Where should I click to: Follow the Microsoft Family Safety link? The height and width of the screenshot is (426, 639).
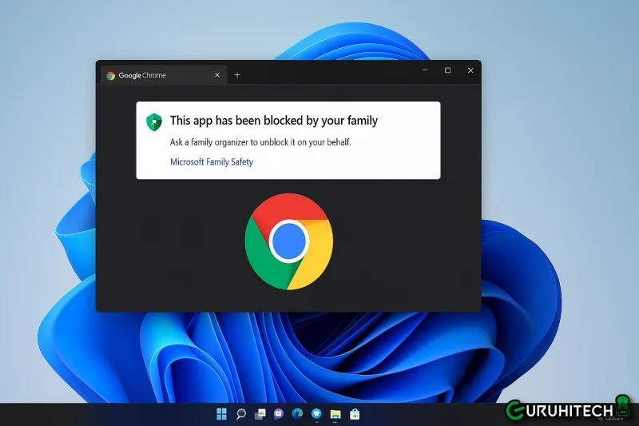[212, 161]
